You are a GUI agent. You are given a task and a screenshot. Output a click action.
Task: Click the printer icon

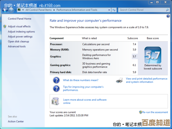coord(119,80)
